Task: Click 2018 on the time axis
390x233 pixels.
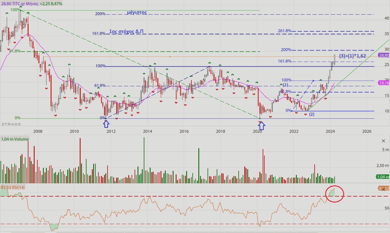Action: 221,131
